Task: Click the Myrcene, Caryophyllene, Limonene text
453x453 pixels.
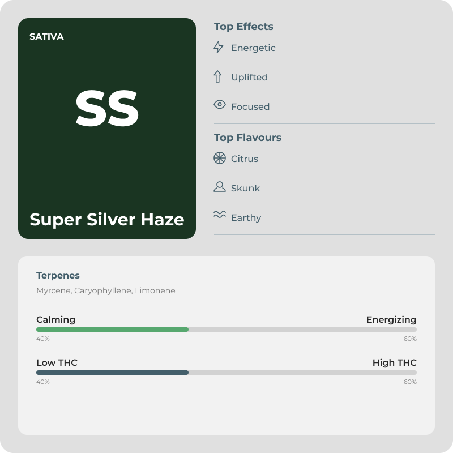Action: (106, 290)
